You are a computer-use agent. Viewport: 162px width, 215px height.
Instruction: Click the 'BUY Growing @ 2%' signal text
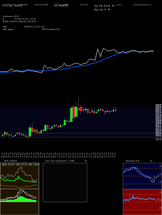pos(51,29)
